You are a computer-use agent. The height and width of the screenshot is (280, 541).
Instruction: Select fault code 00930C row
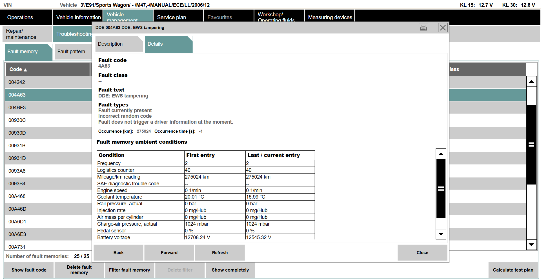(x=48, y=120)
